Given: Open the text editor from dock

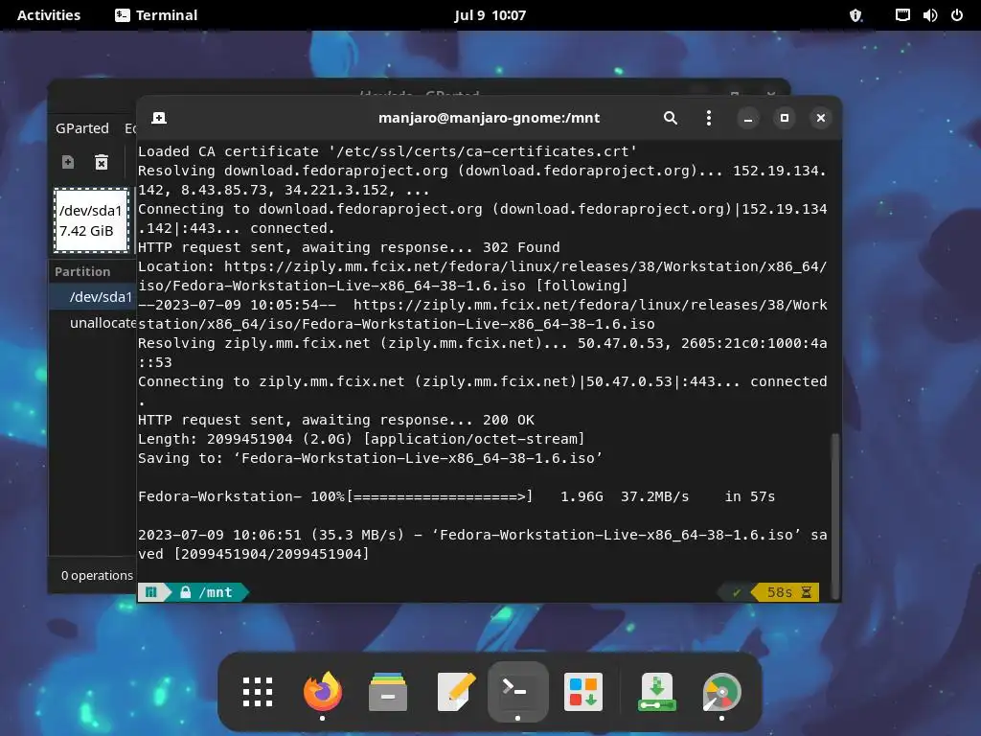Looking at the screenshot, I should 455,692.
